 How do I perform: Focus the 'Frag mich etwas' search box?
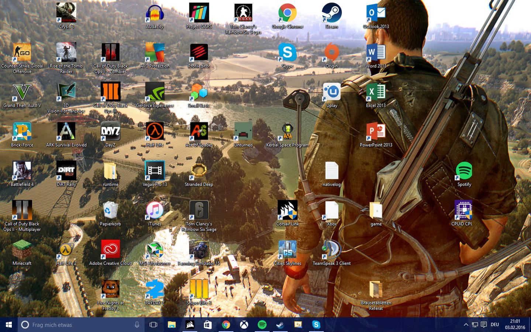(81, 325)
